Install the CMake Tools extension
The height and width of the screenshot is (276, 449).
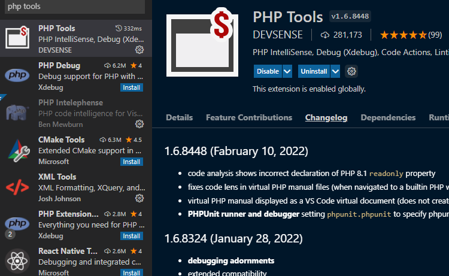click(x=132, y=162)
